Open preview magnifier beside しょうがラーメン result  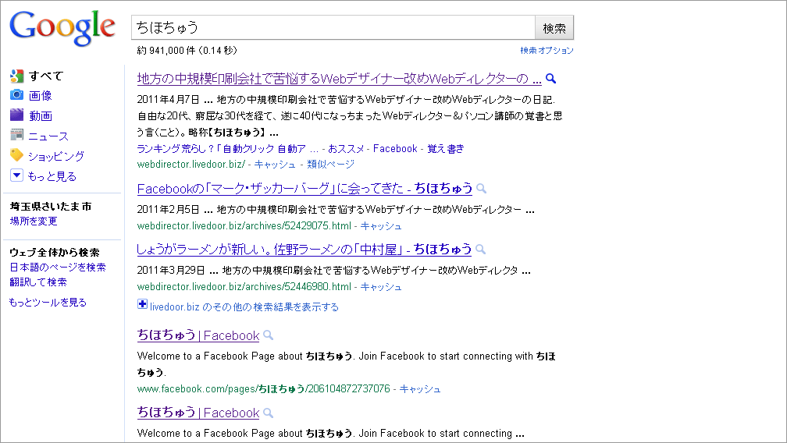coord(480,249)
